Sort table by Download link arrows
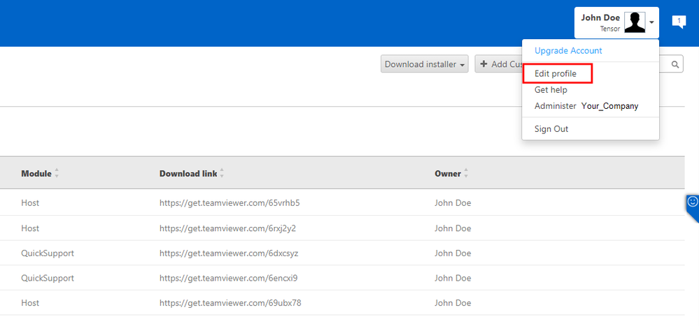 222,174
